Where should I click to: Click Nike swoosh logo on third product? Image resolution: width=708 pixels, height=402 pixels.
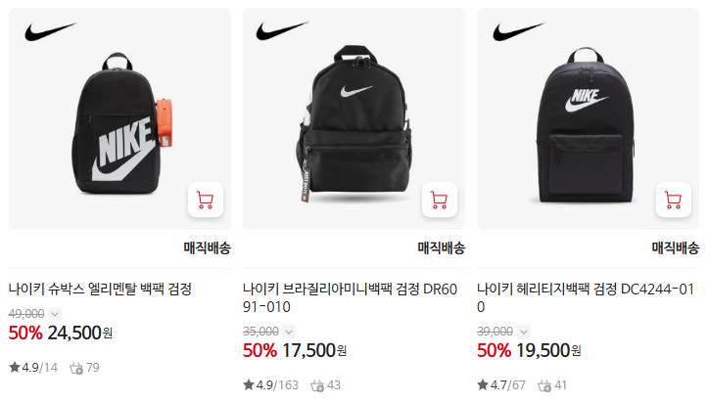coord(519,32)
